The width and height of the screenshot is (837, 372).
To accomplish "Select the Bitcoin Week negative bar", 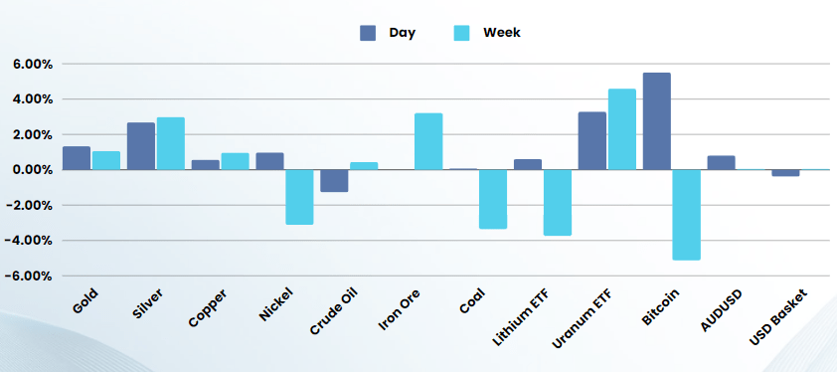I will 687,215.
